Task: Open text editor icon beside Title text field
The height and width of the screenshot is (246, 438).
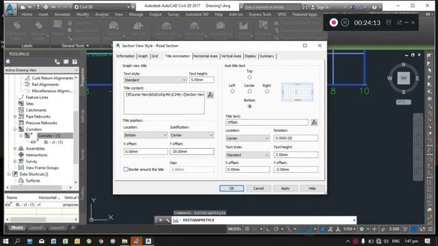Action: pyautogui.click(x=314, y=122)
